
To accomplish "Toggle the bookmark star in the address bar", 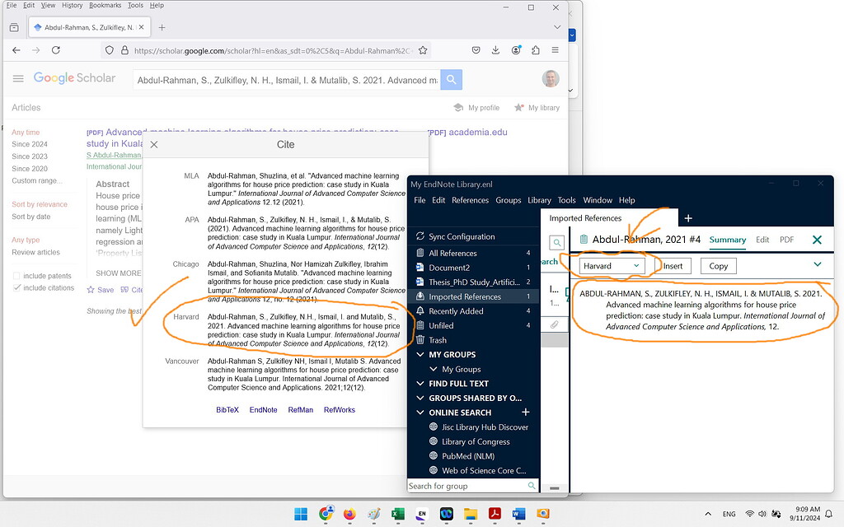I will (423, 49).
